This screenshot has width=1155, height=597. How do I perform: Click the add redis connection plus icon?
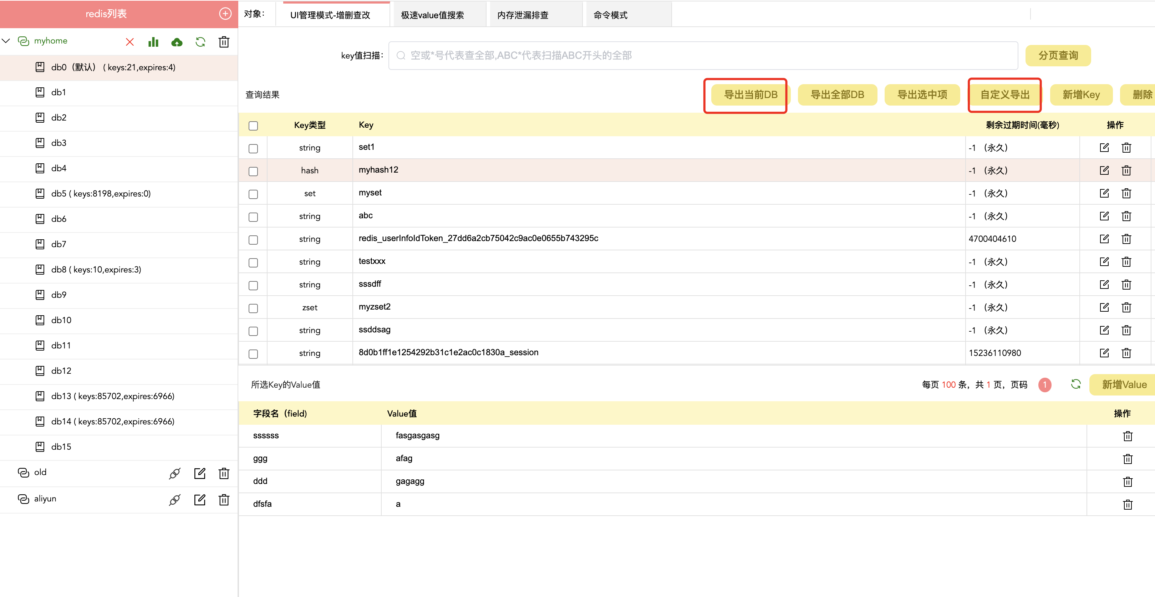tap(225, 14)
